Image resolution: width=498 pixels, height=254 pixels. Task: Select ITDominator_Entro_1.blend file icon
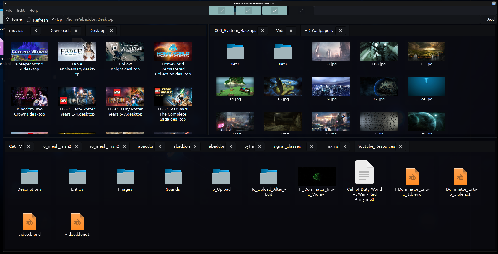click(412, 177)
